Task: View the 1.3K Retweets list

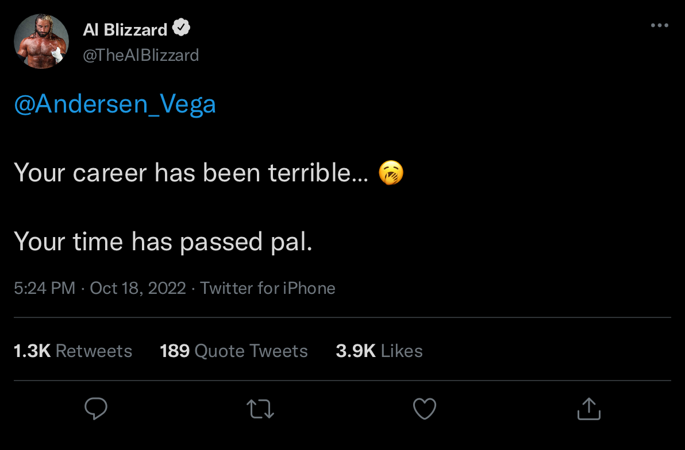Action: tap(73, 351)
